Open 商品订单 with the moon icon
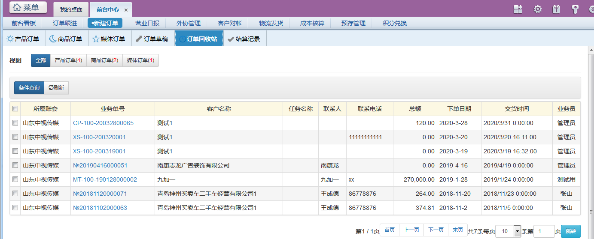This screenshot has width=594, height=239. (66, 39)
